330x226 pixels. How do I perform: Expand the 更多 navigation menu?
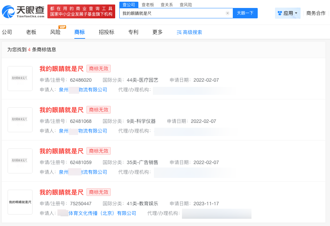pos(157,31)
